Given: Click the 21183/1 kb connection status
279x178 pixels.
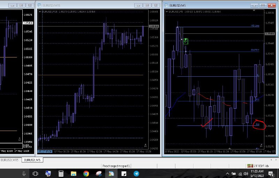Looking at the screenshot, I should point(261,166).
